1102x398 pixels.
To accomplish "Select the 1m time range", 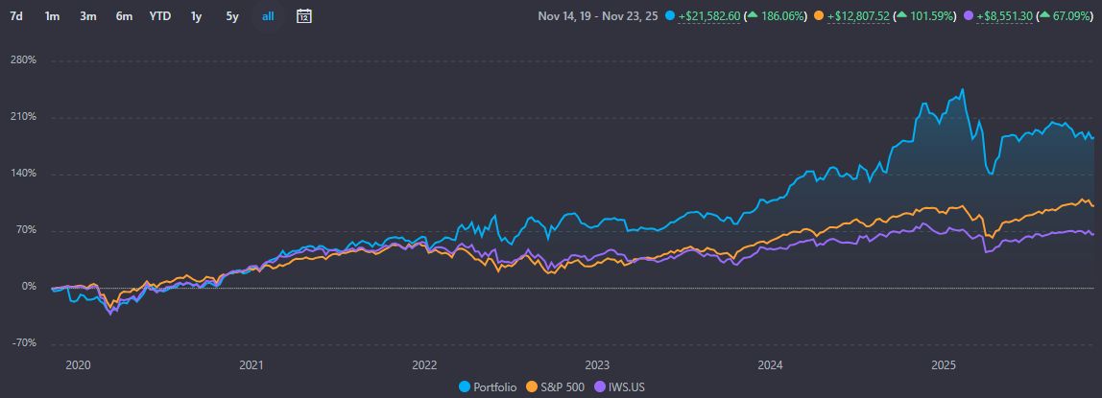I will pos(52,15).
